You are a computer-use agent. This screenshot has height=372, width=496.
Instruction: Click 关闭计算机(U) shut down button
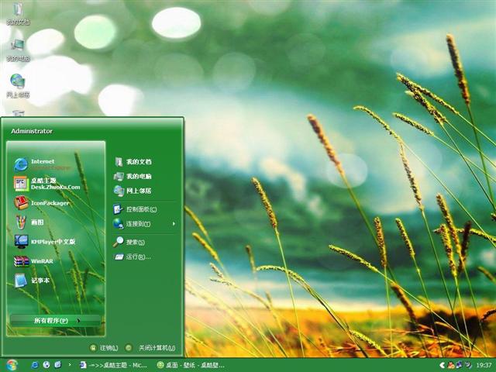pos(150,348)
